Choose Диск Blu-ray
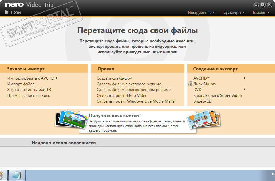Image resolution: width=275 pixels, height=181 pixels. [205, 84]
